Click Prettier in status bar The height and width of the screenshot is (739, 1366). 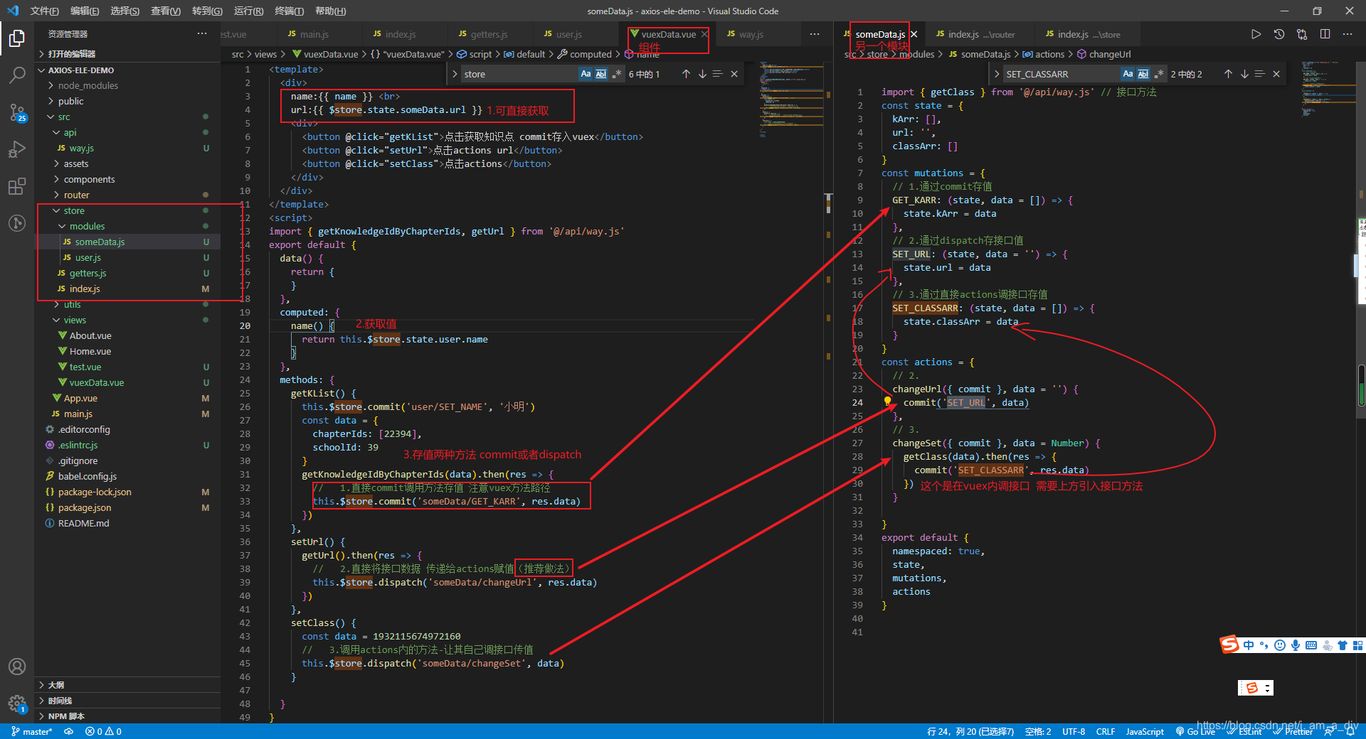pos(1293,731)
